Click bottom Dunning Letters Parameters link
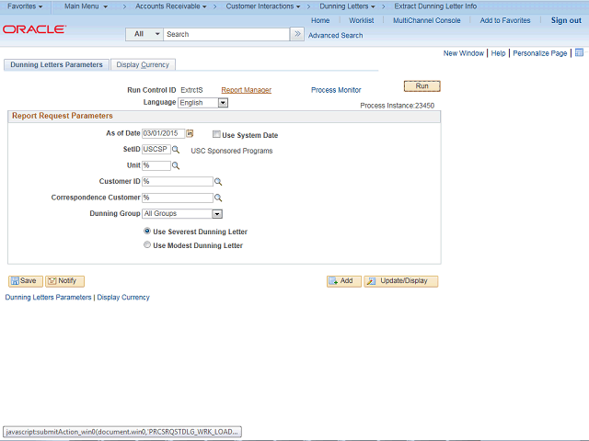 (x=48, y=298)
